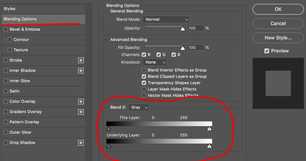306x161 pixels.
Task: Select Styles in the left list
Action: pos(43,9)
